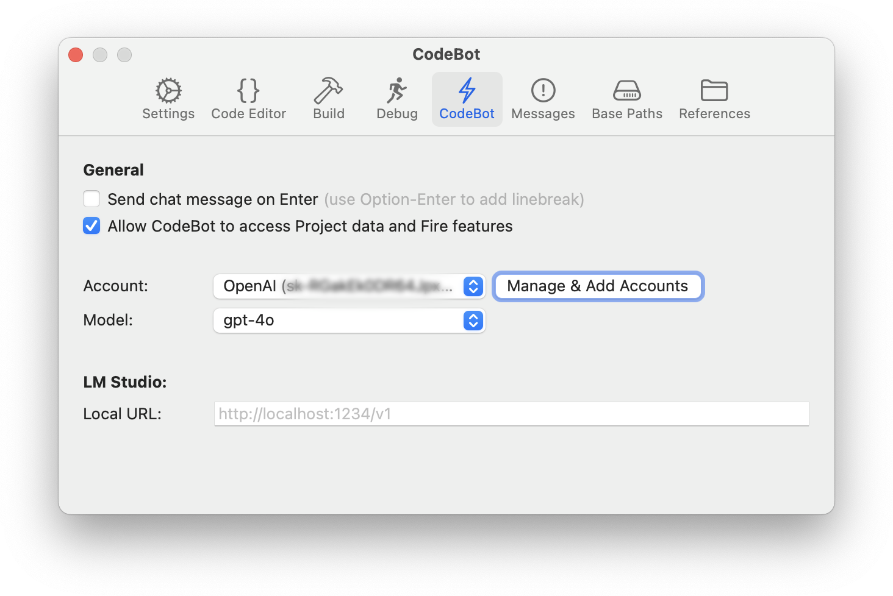Open the References folder icon
The width and height of the screenshot is (893, 596).
714,90
